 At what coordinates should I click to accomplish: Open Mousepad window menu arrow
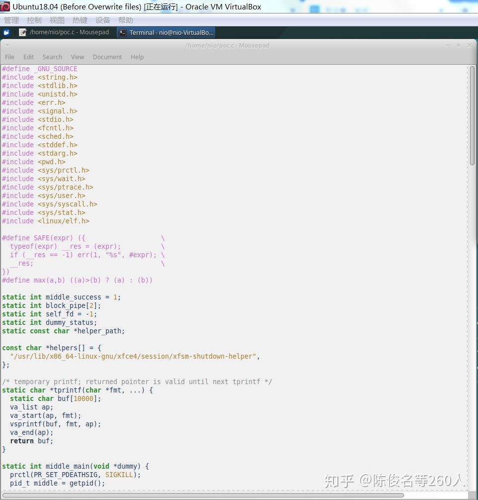coord(7,45)
